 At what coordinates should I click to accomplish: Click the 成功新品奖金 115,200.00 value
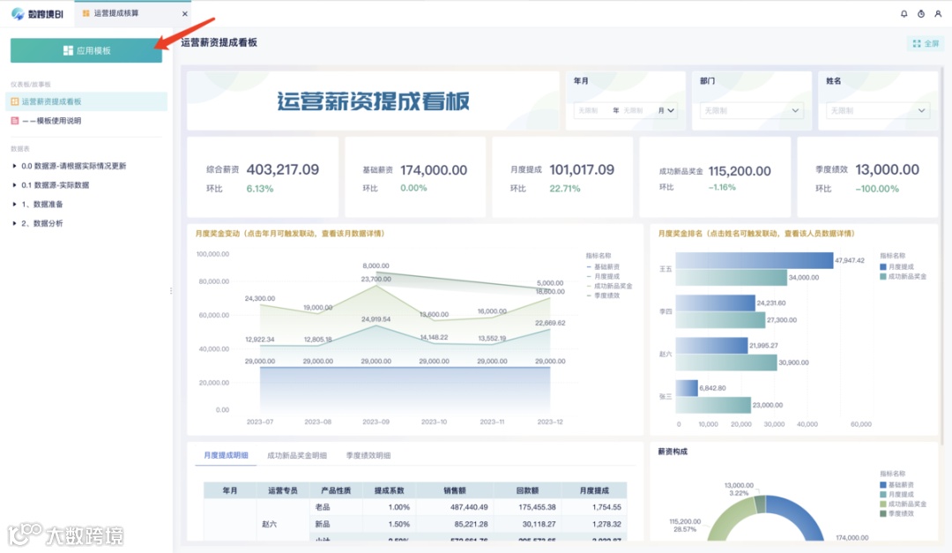pos(740,171)
